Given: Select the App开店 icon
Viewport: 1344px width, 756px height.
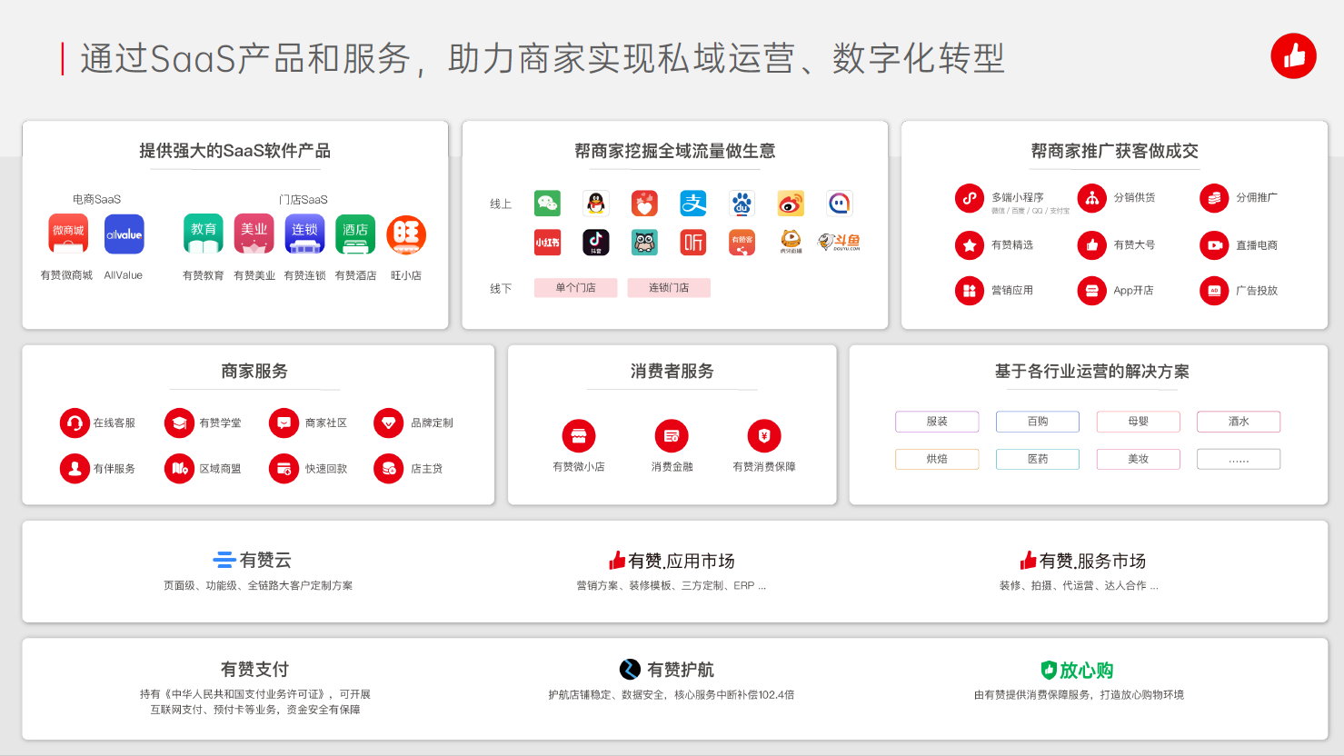Looking at the screenshot, I should (1092, 291).
